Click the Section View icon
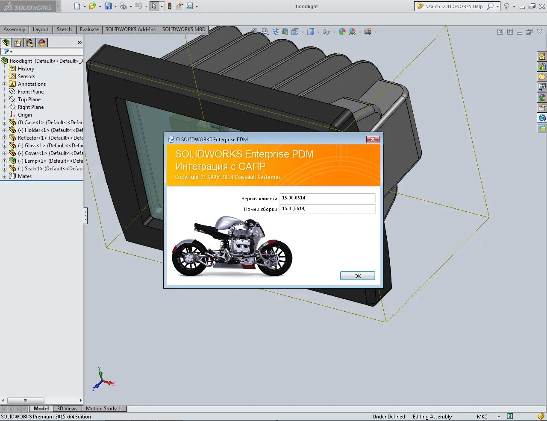This screenshot has height=421, width=547. (285, 32)
